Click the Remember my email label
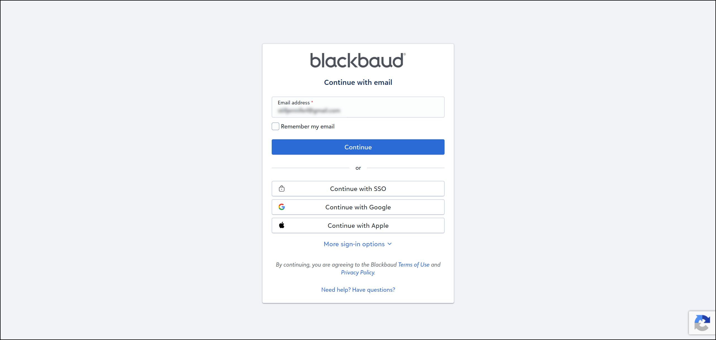Viewport: 716px width, 340px height. coord(307,126)
